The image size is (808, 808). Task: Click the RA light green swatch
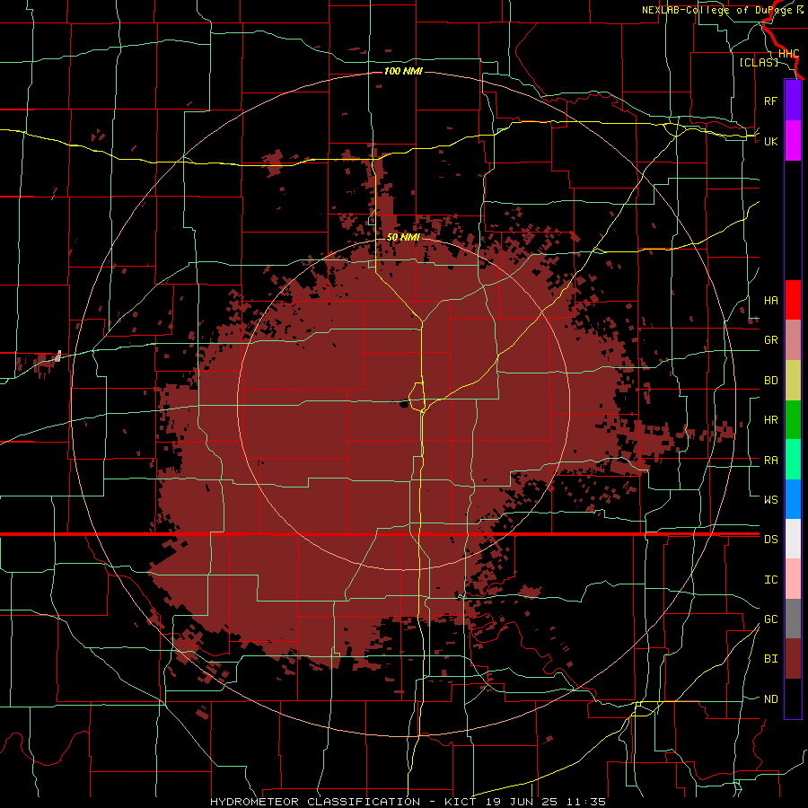(x=793, y=460)
